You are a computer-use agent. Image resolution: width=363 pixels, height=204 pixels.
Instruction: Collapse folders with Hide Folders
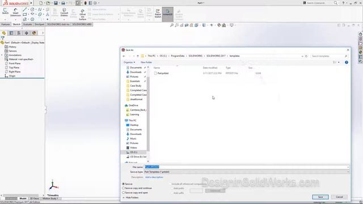[x=130, y=198]
